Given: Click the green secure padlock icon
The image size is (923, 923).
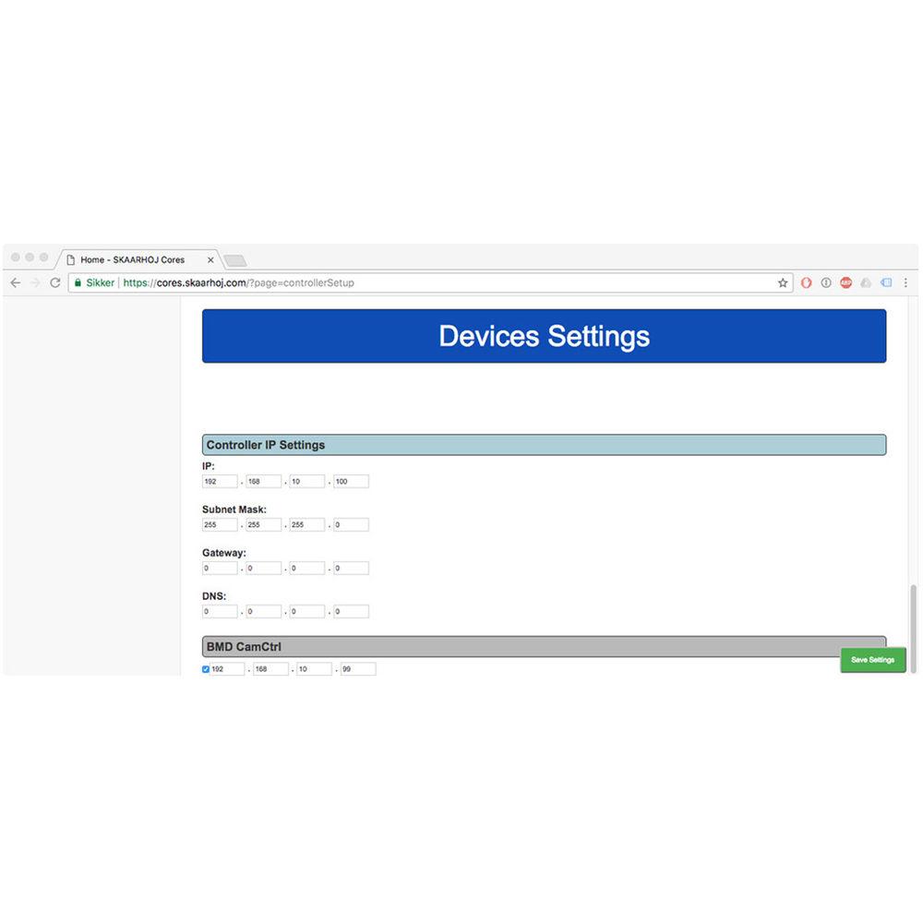Looking at the screenshot, I should click(78, 283).
